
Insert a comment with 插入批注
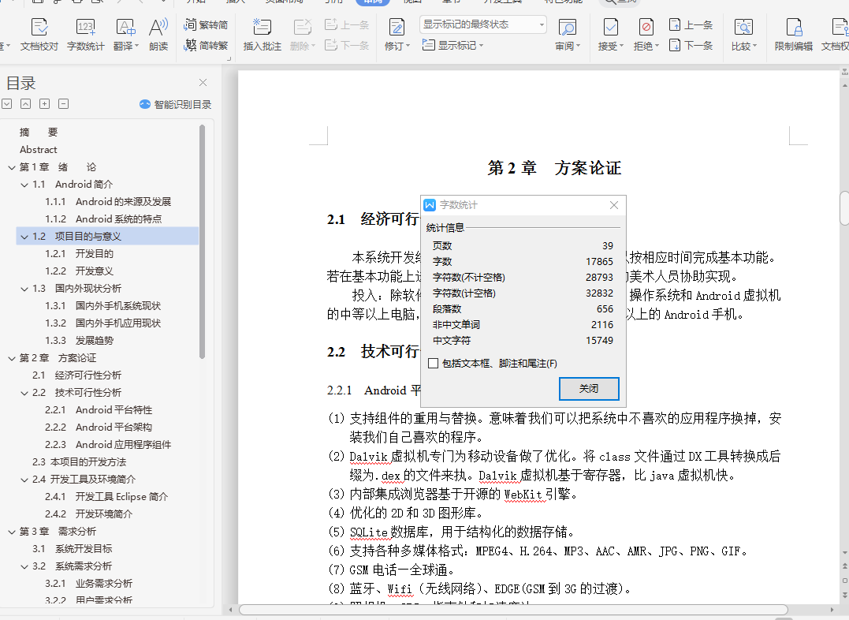[x=262, y=35]
